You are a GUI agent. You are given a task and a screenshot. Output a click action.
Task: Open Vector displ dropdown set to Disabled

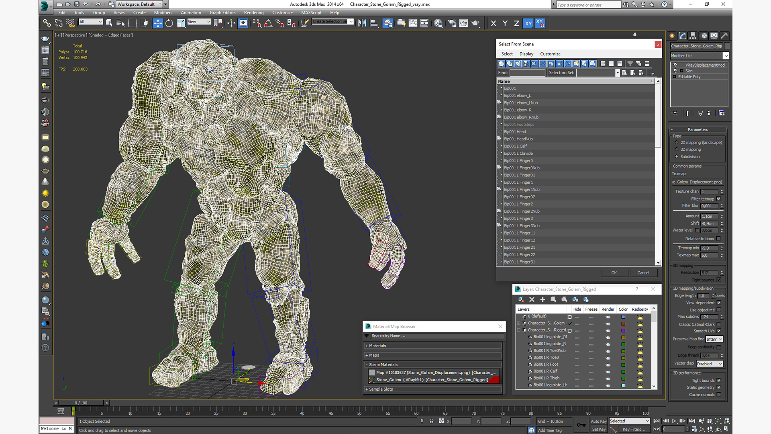tap(710, 364)
